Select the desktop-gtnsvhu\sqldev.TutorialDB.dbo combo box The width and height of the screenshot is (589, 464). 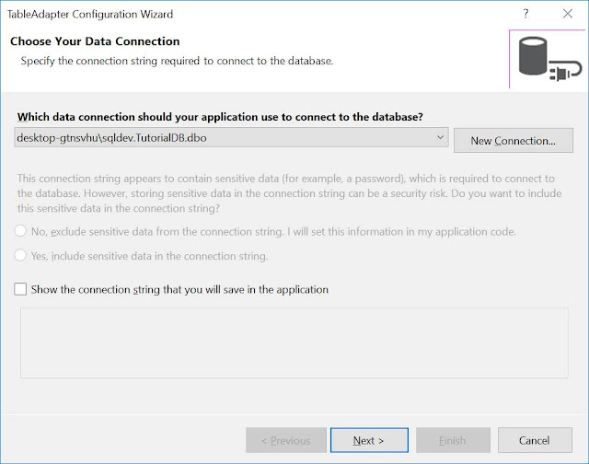[x=231, y=137]
